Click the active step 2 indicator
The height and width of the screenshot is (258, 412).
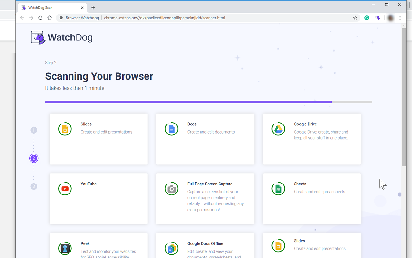[x=34, y=158]
